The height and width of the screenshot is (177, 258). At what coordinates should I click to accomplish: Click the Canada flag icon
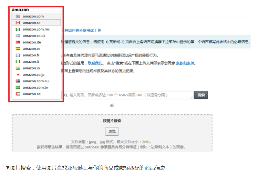click(18, 23)
